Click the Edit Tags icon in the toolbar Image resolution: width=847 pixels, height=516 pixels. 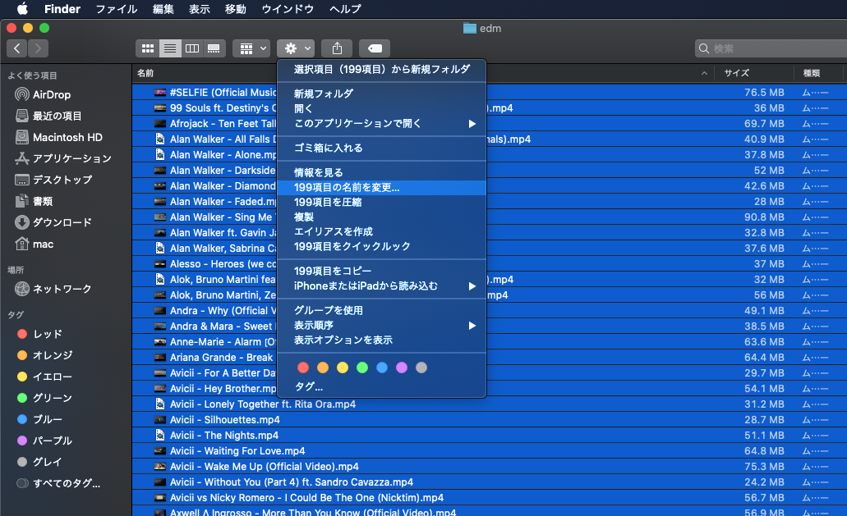coord(374,48)
